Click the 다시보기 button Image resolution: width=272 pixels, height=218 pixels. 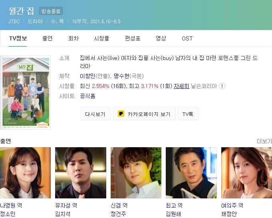pyautogui.click(x=95, y=114)
